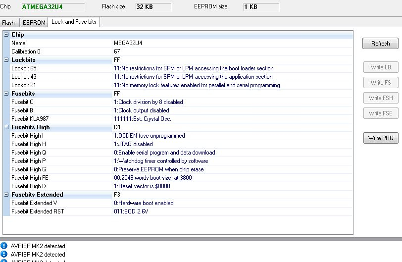
Task: Click the second AVRISP MK2 detected log text
Action: tap(38, 255)
